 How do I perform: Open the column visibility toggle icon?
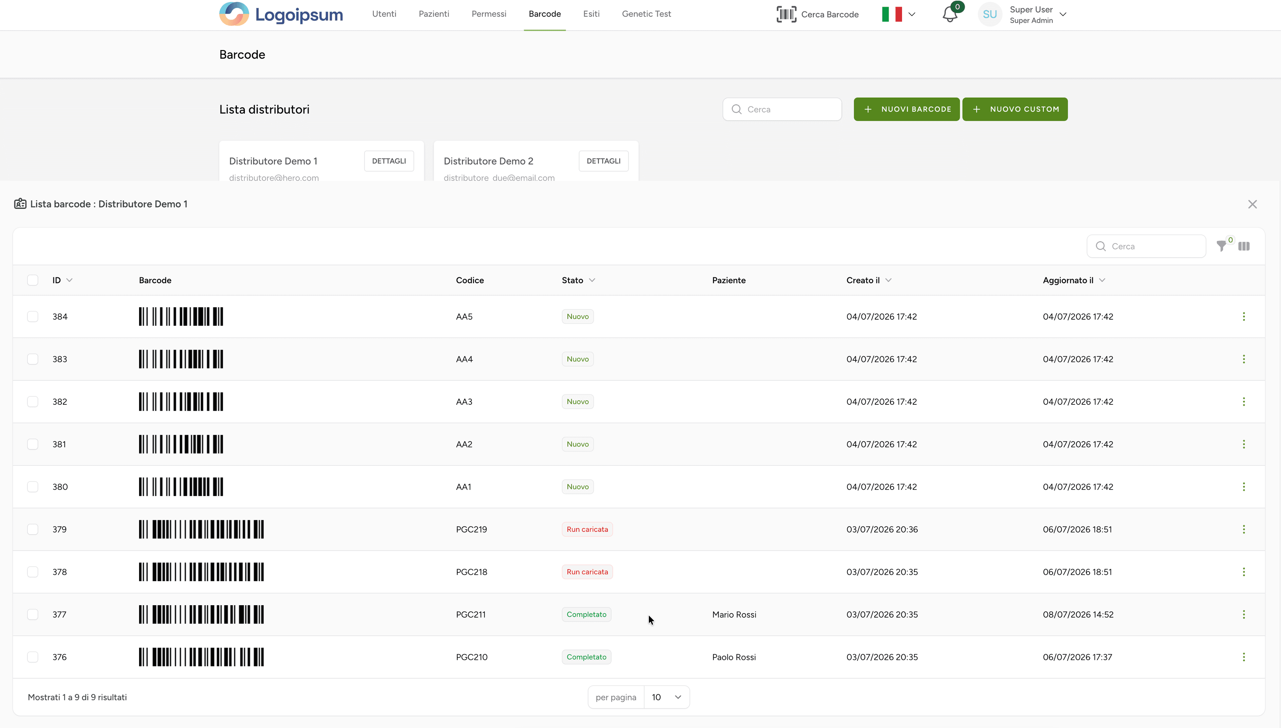point(1244,246)
